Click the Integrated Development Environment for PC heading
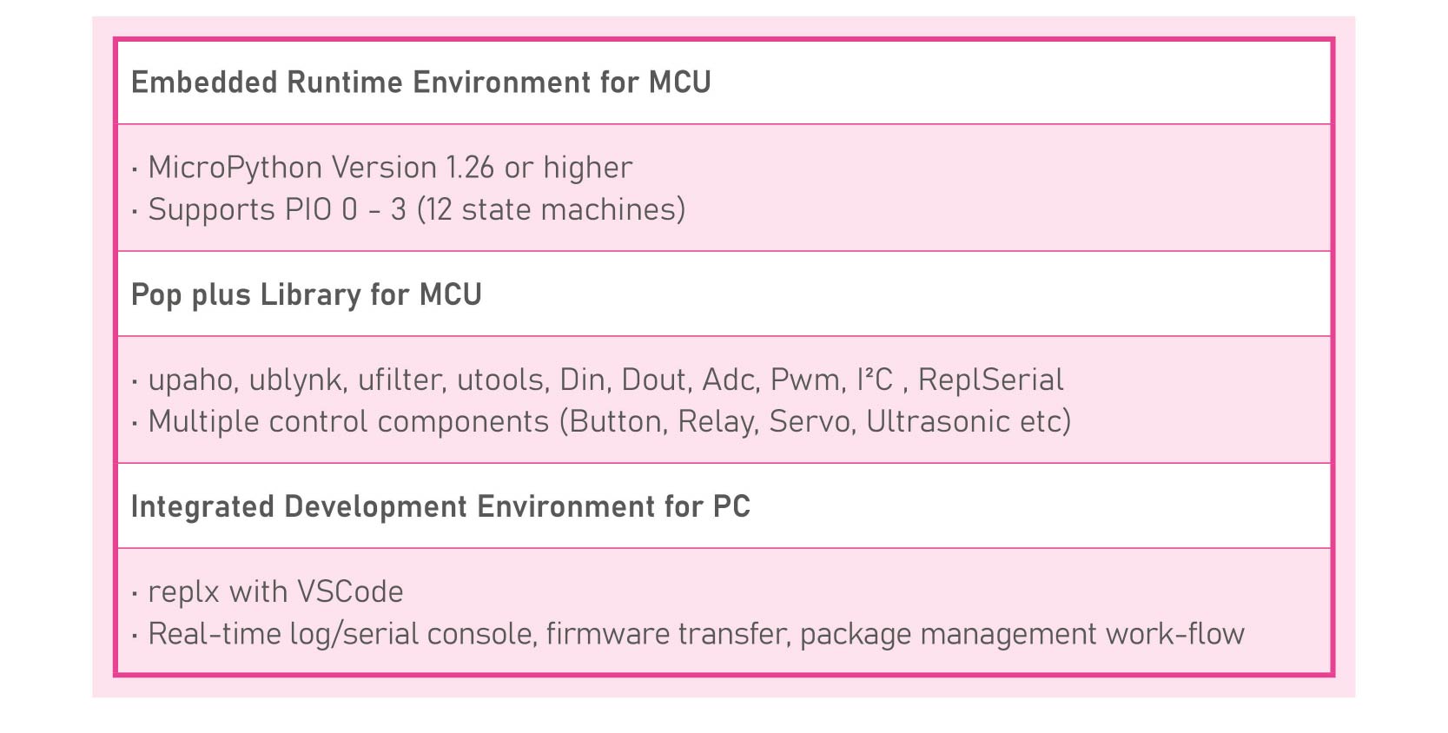1448x733 pixels. click(x=440, y=506)
